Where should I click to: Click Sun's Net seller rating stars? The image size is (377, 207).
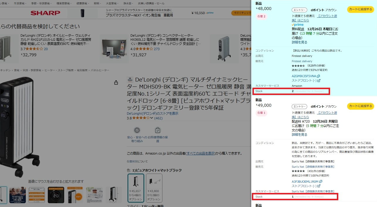298,171
